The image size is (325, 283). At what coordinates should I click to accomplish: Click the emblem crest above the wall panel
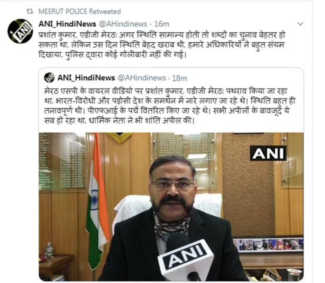[x=120, y=137]
